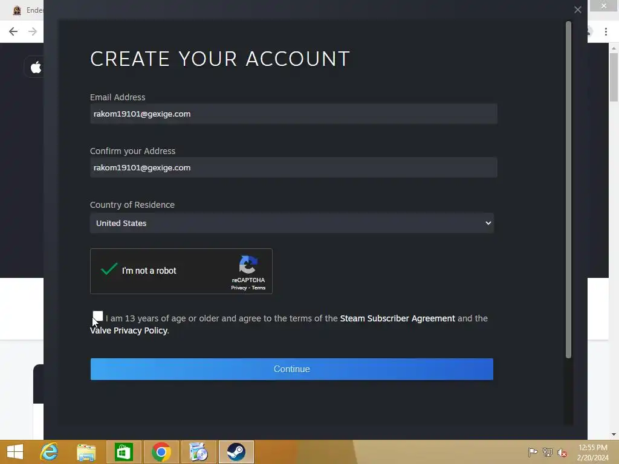This screenshot has width=619, height=464.
Task: Click the blue Continue button
Action: click(x=292, y=369)
